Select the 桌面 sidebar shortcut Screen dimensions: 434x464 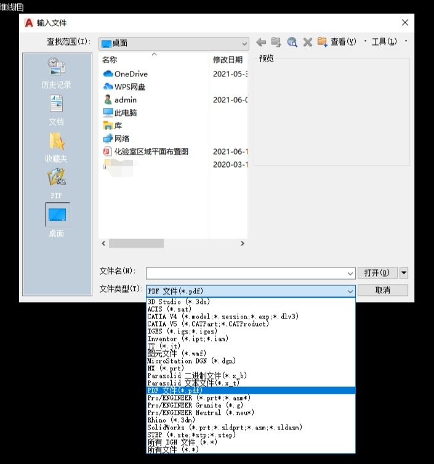point(57,221)
